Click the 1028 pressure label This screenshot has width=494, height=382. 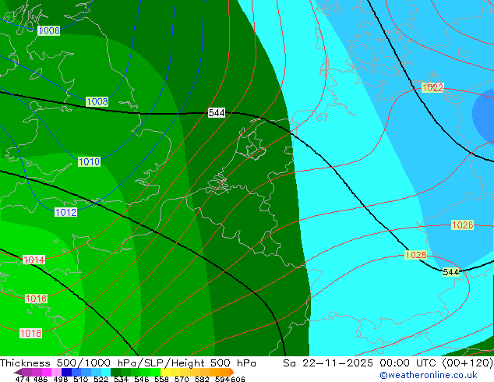pyautogui.click(x=415, y=255)
